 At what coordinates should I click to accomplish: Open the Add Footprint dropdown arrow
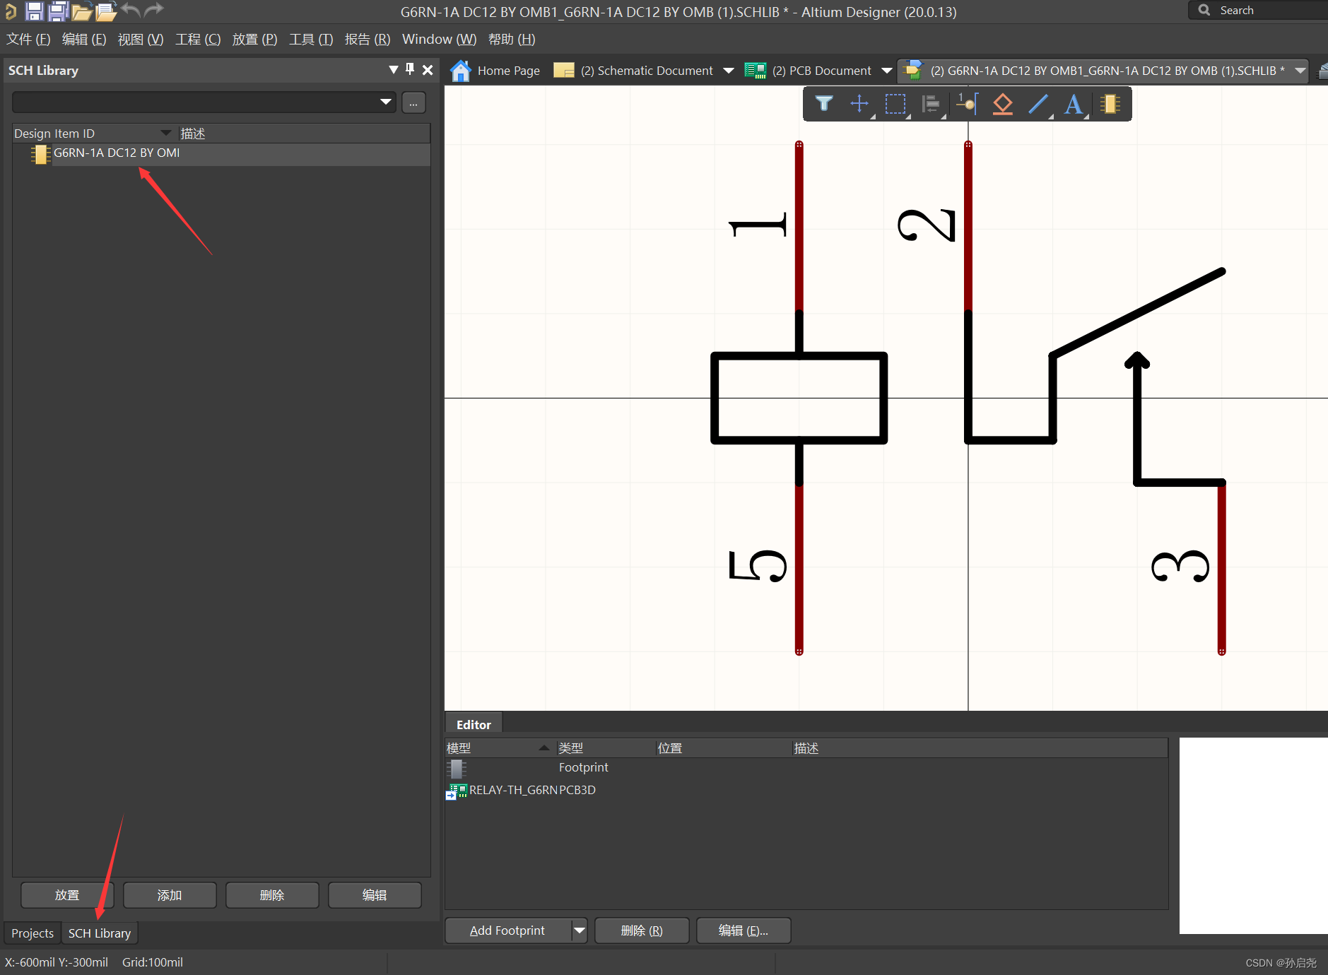tap(580, 930)
